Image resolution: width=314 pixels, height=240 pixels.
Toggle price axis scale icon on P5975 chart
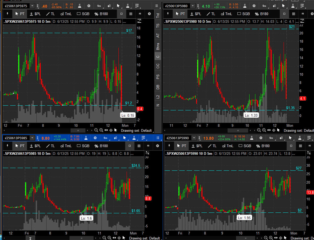coord(139,21)
